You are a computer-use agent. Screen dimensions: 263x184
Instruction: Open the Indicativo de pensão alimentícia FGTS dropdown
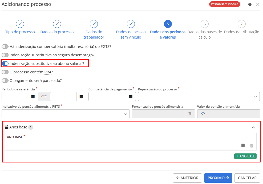click(x=66, y=114)
